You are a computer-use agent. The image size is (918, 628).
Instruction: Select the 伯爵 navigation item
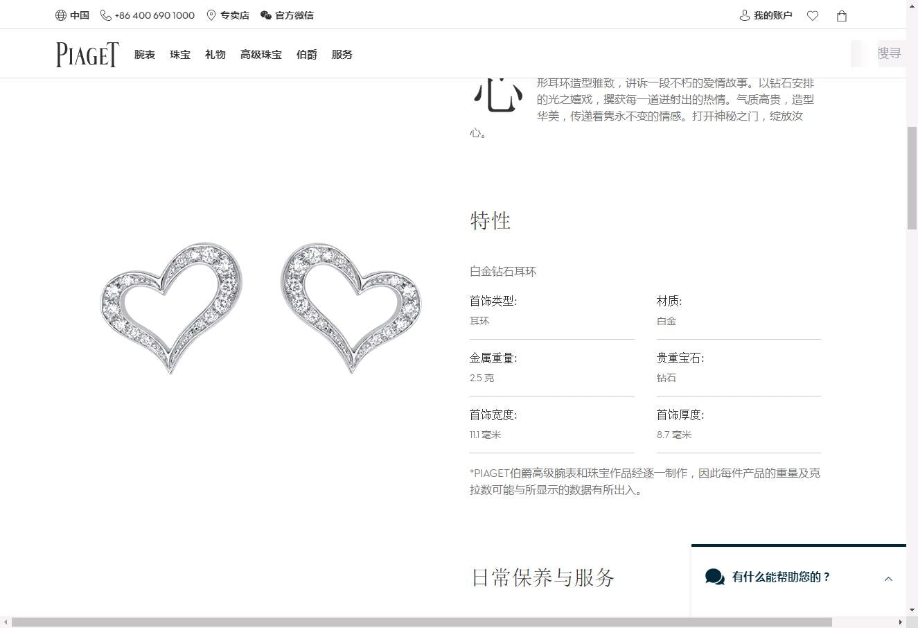pyautogui.click(x=307, y=55)
